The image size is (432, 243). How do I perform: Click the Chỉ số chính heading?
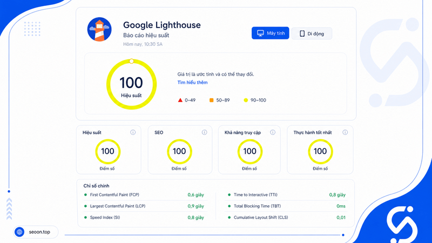[96, 186]
